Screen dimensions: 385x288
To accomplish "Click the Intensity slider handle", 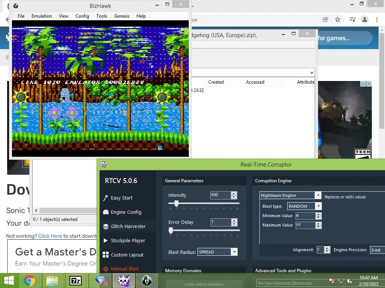I will [x=176, y=204].
